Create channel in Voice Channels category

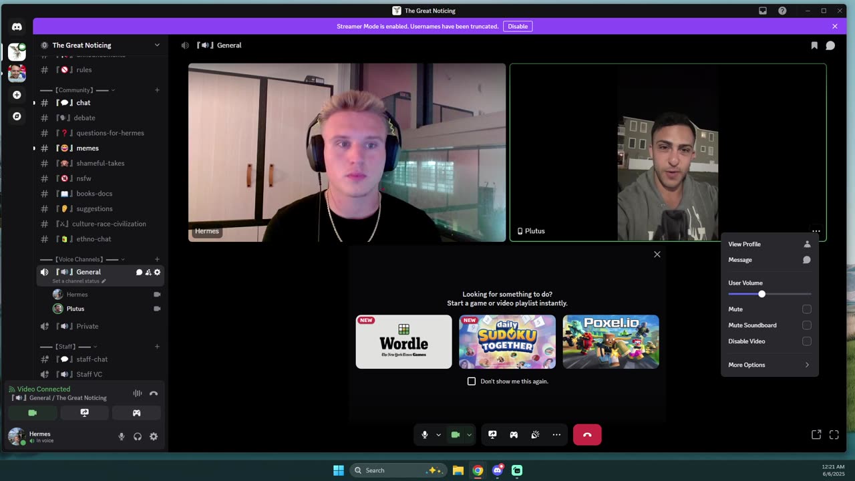[x=157, y=259]
